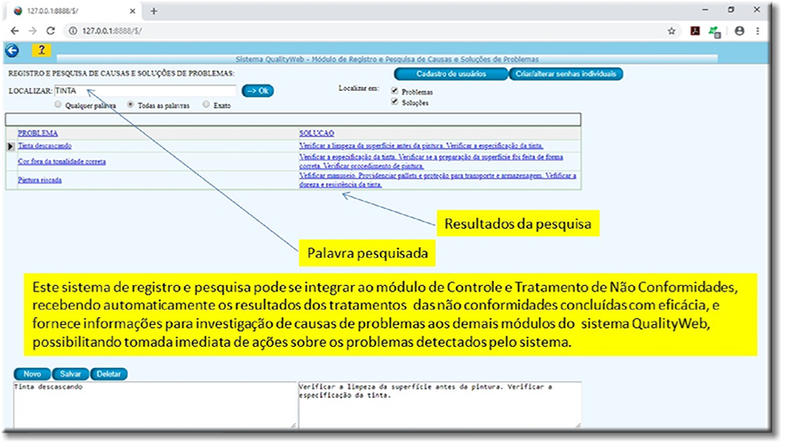785x445 pixels.
Task: Toggle the Soluções checkbox
Action: click(x=394, y=102)
